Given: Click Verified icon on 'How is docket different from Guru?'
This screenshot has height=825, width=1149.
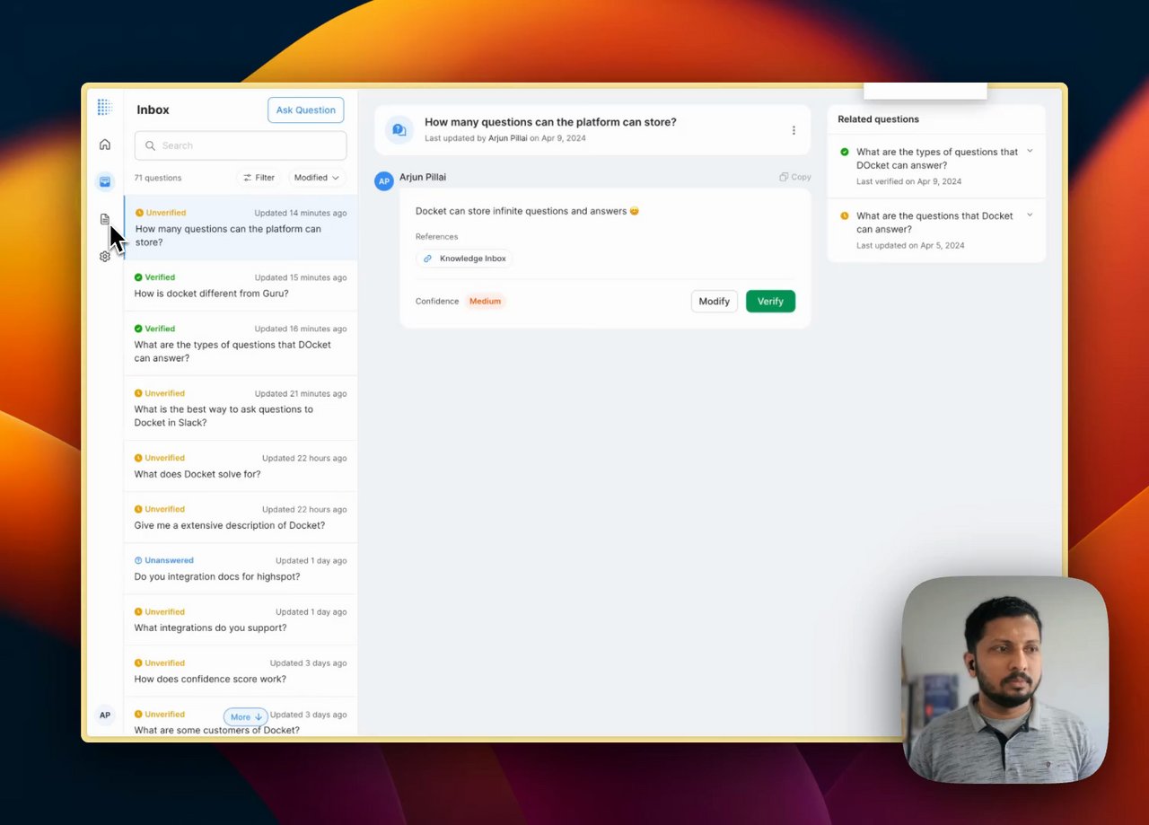Looking at the screenshot, I should pos(138,277).
